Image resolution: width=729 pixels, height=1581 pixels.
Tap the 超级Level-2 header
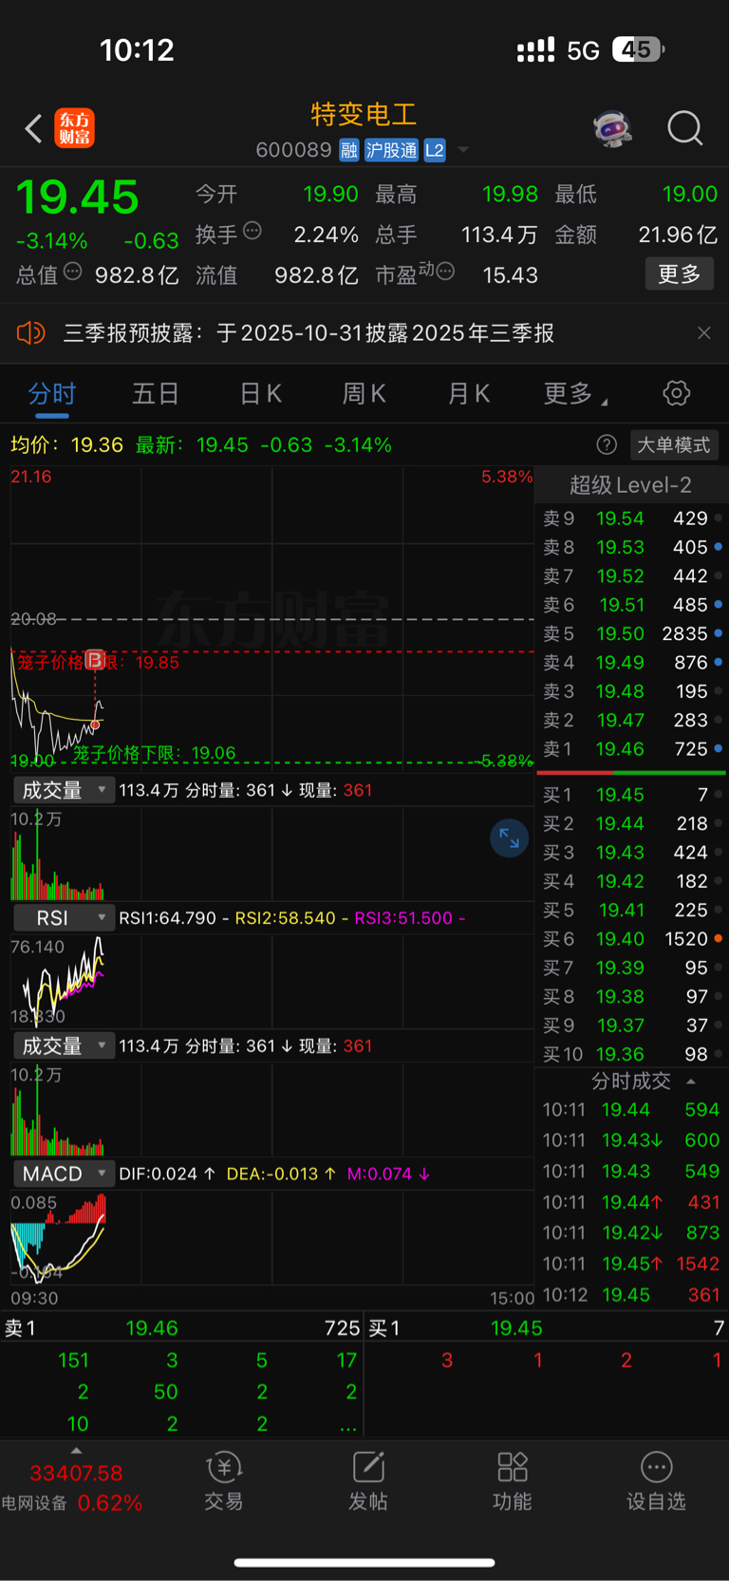630,485
